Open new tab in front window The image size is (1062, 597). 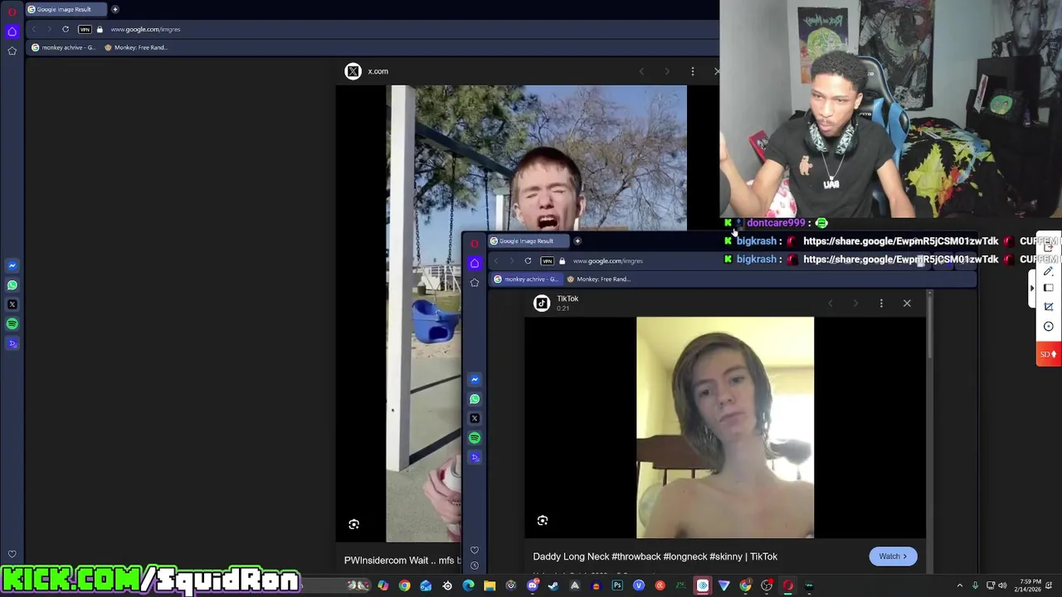point(577,240)
